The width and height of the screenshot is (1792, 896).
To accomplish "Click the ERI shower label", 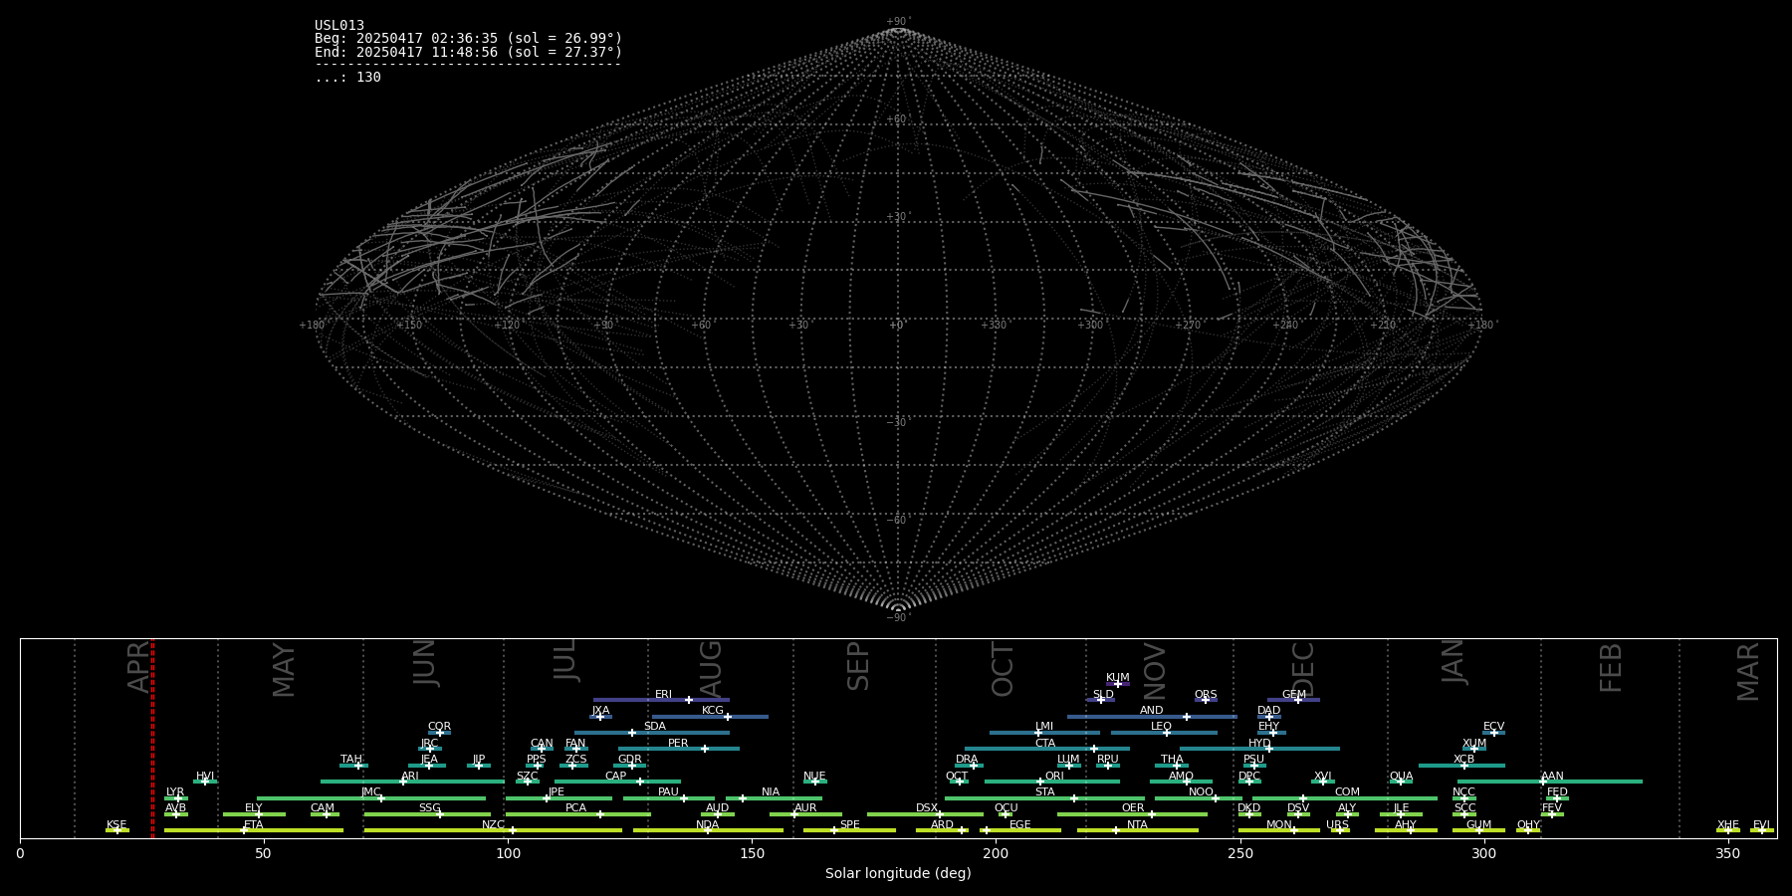I will coord(663,695).
